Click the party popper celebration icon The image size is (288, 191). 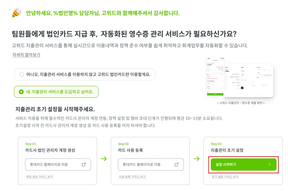[x=17, y=13]
